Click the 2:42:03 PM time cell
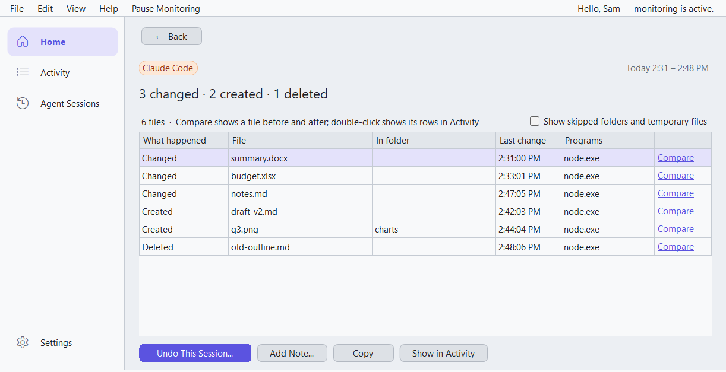 (x=528, y=212)
